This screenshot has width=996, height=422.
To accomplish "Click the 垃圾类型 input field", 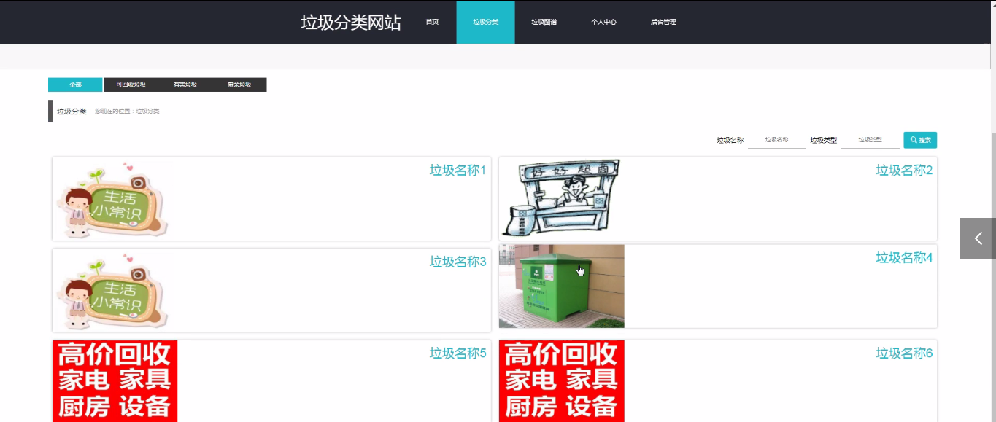I will tap(870, 140).
